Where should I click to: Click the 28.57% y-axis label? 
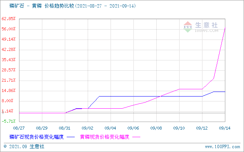coord(8,70)
